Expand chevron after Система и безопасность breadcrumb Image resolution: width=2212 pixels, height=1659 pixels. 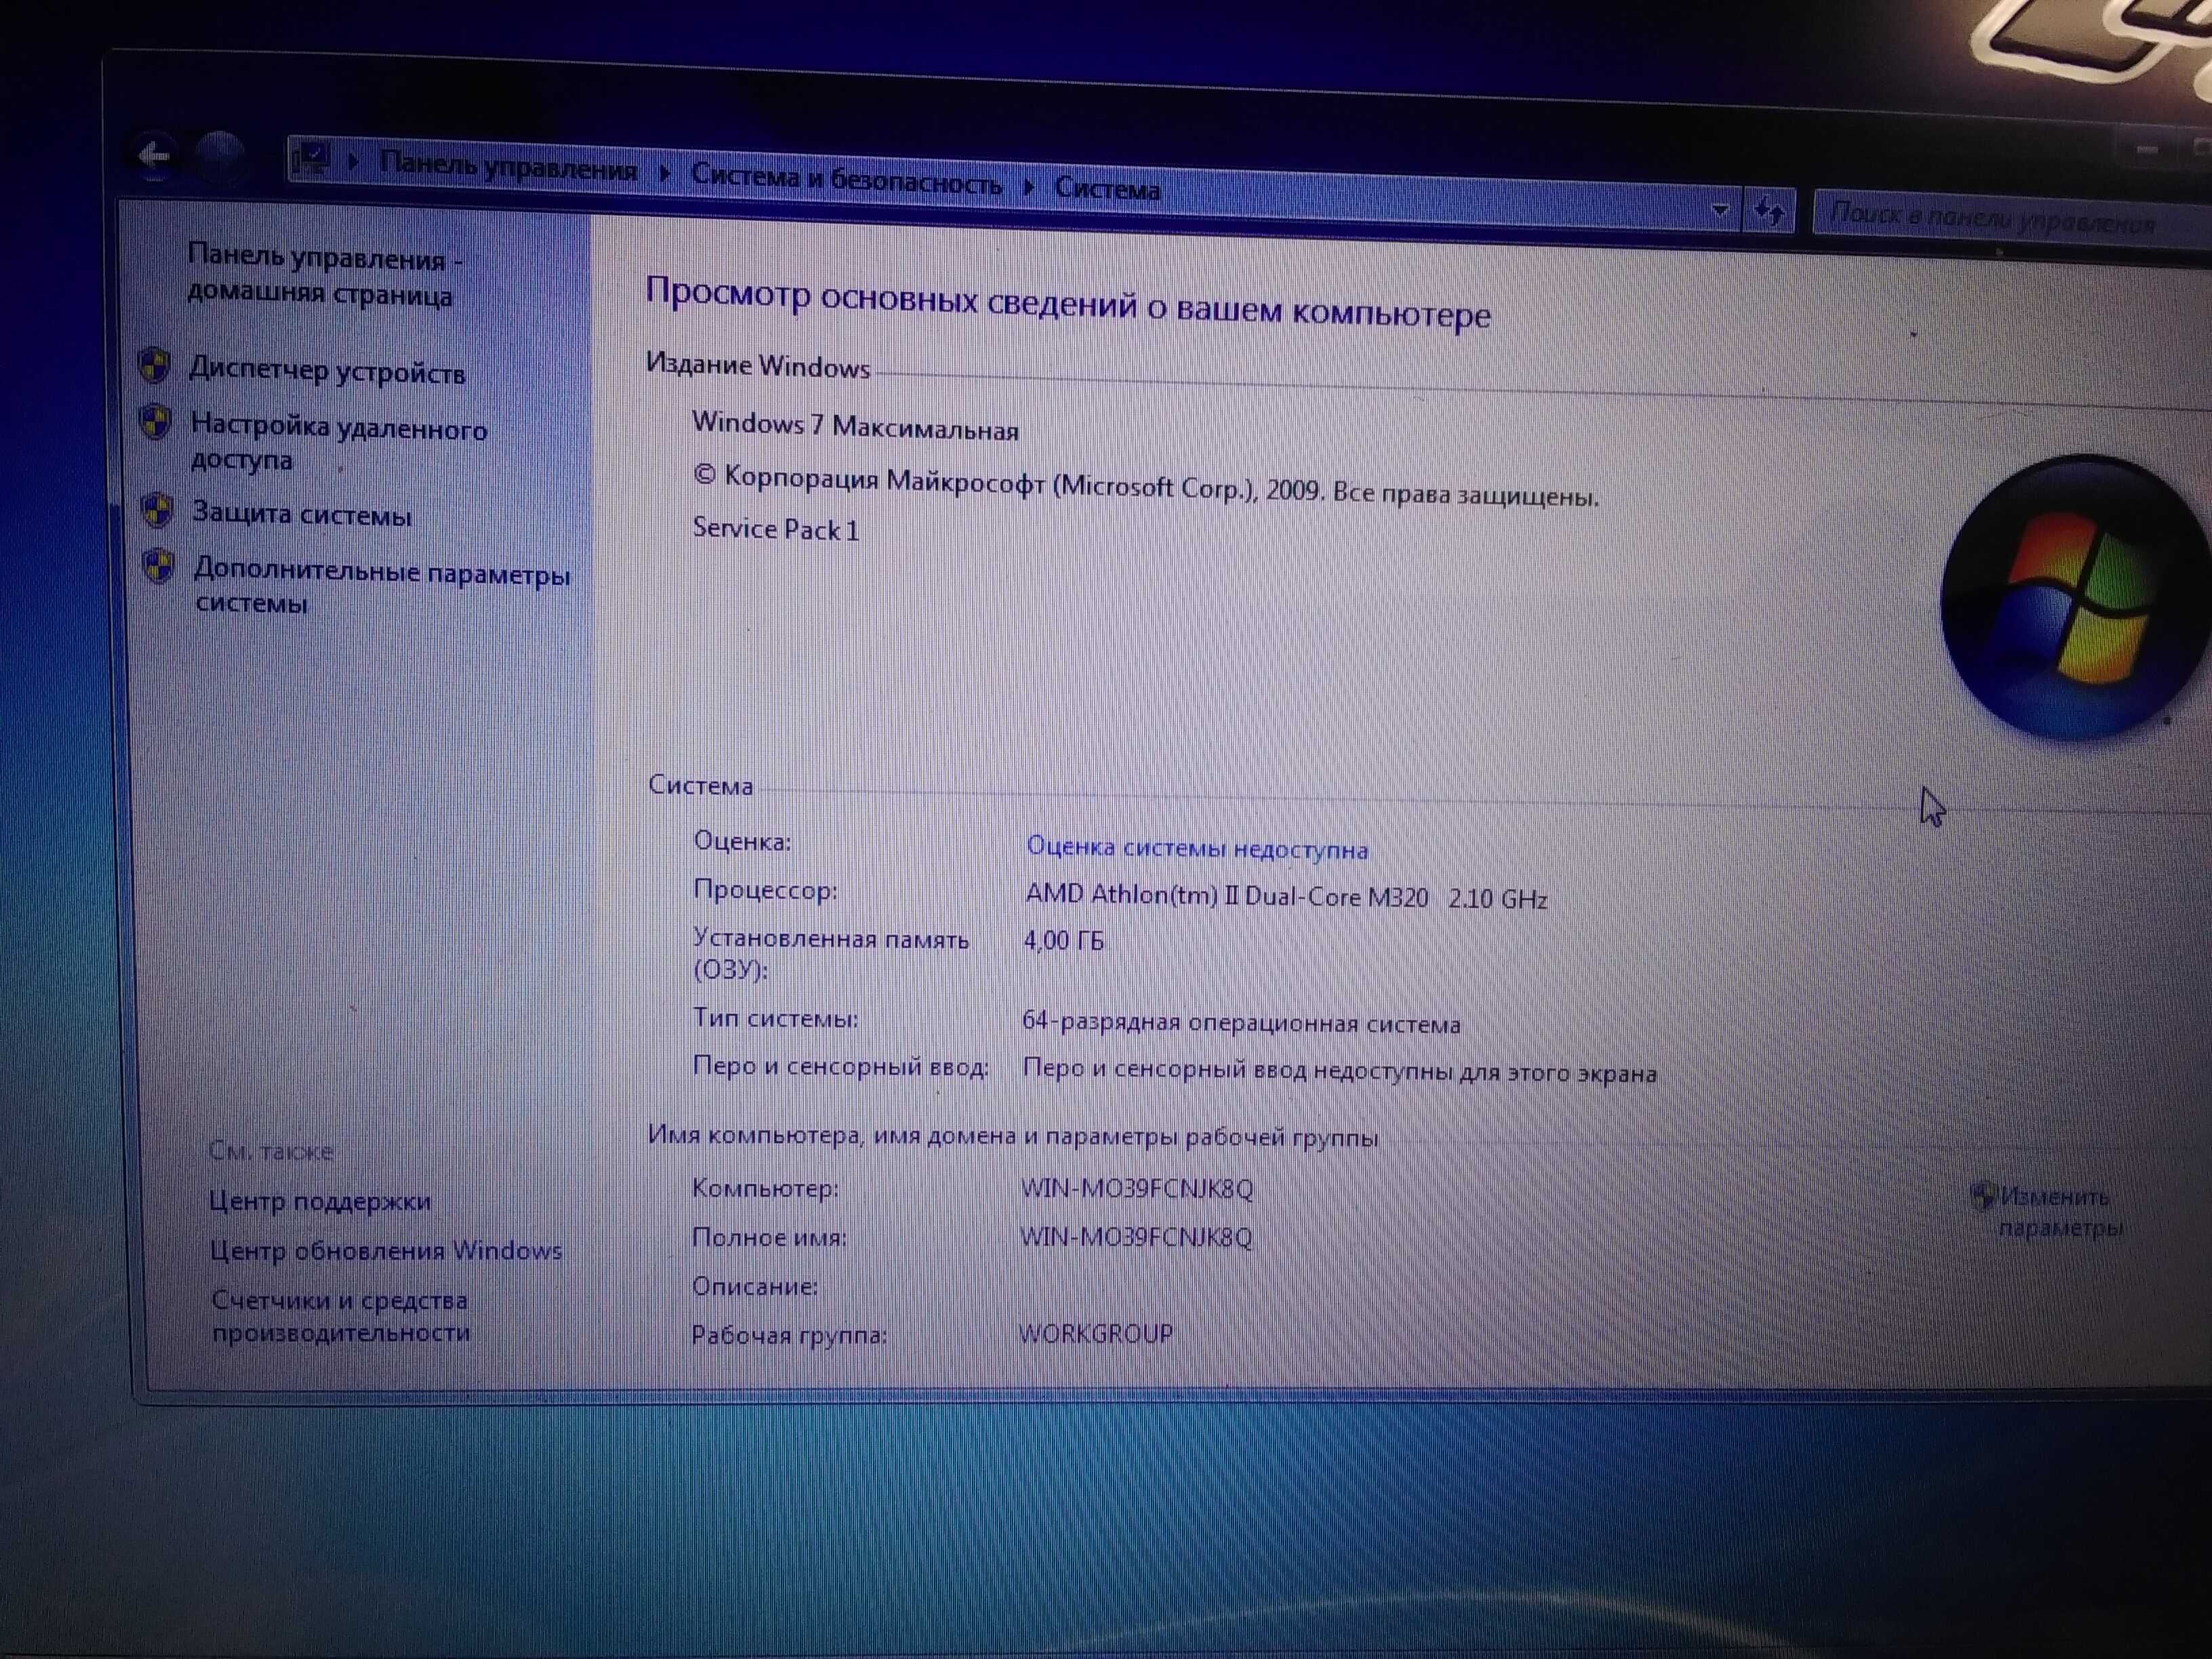pyautogui.click(x=1029, y=186)
